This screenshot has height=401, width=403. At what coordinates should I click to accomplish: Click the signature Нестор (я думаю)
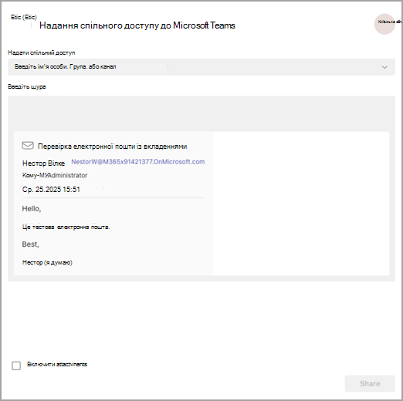(x=47, y=262)
